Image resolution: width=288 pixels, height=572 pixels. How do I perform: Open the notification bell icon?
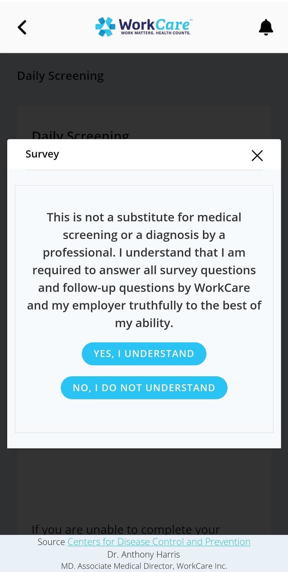tap(266, 27)
